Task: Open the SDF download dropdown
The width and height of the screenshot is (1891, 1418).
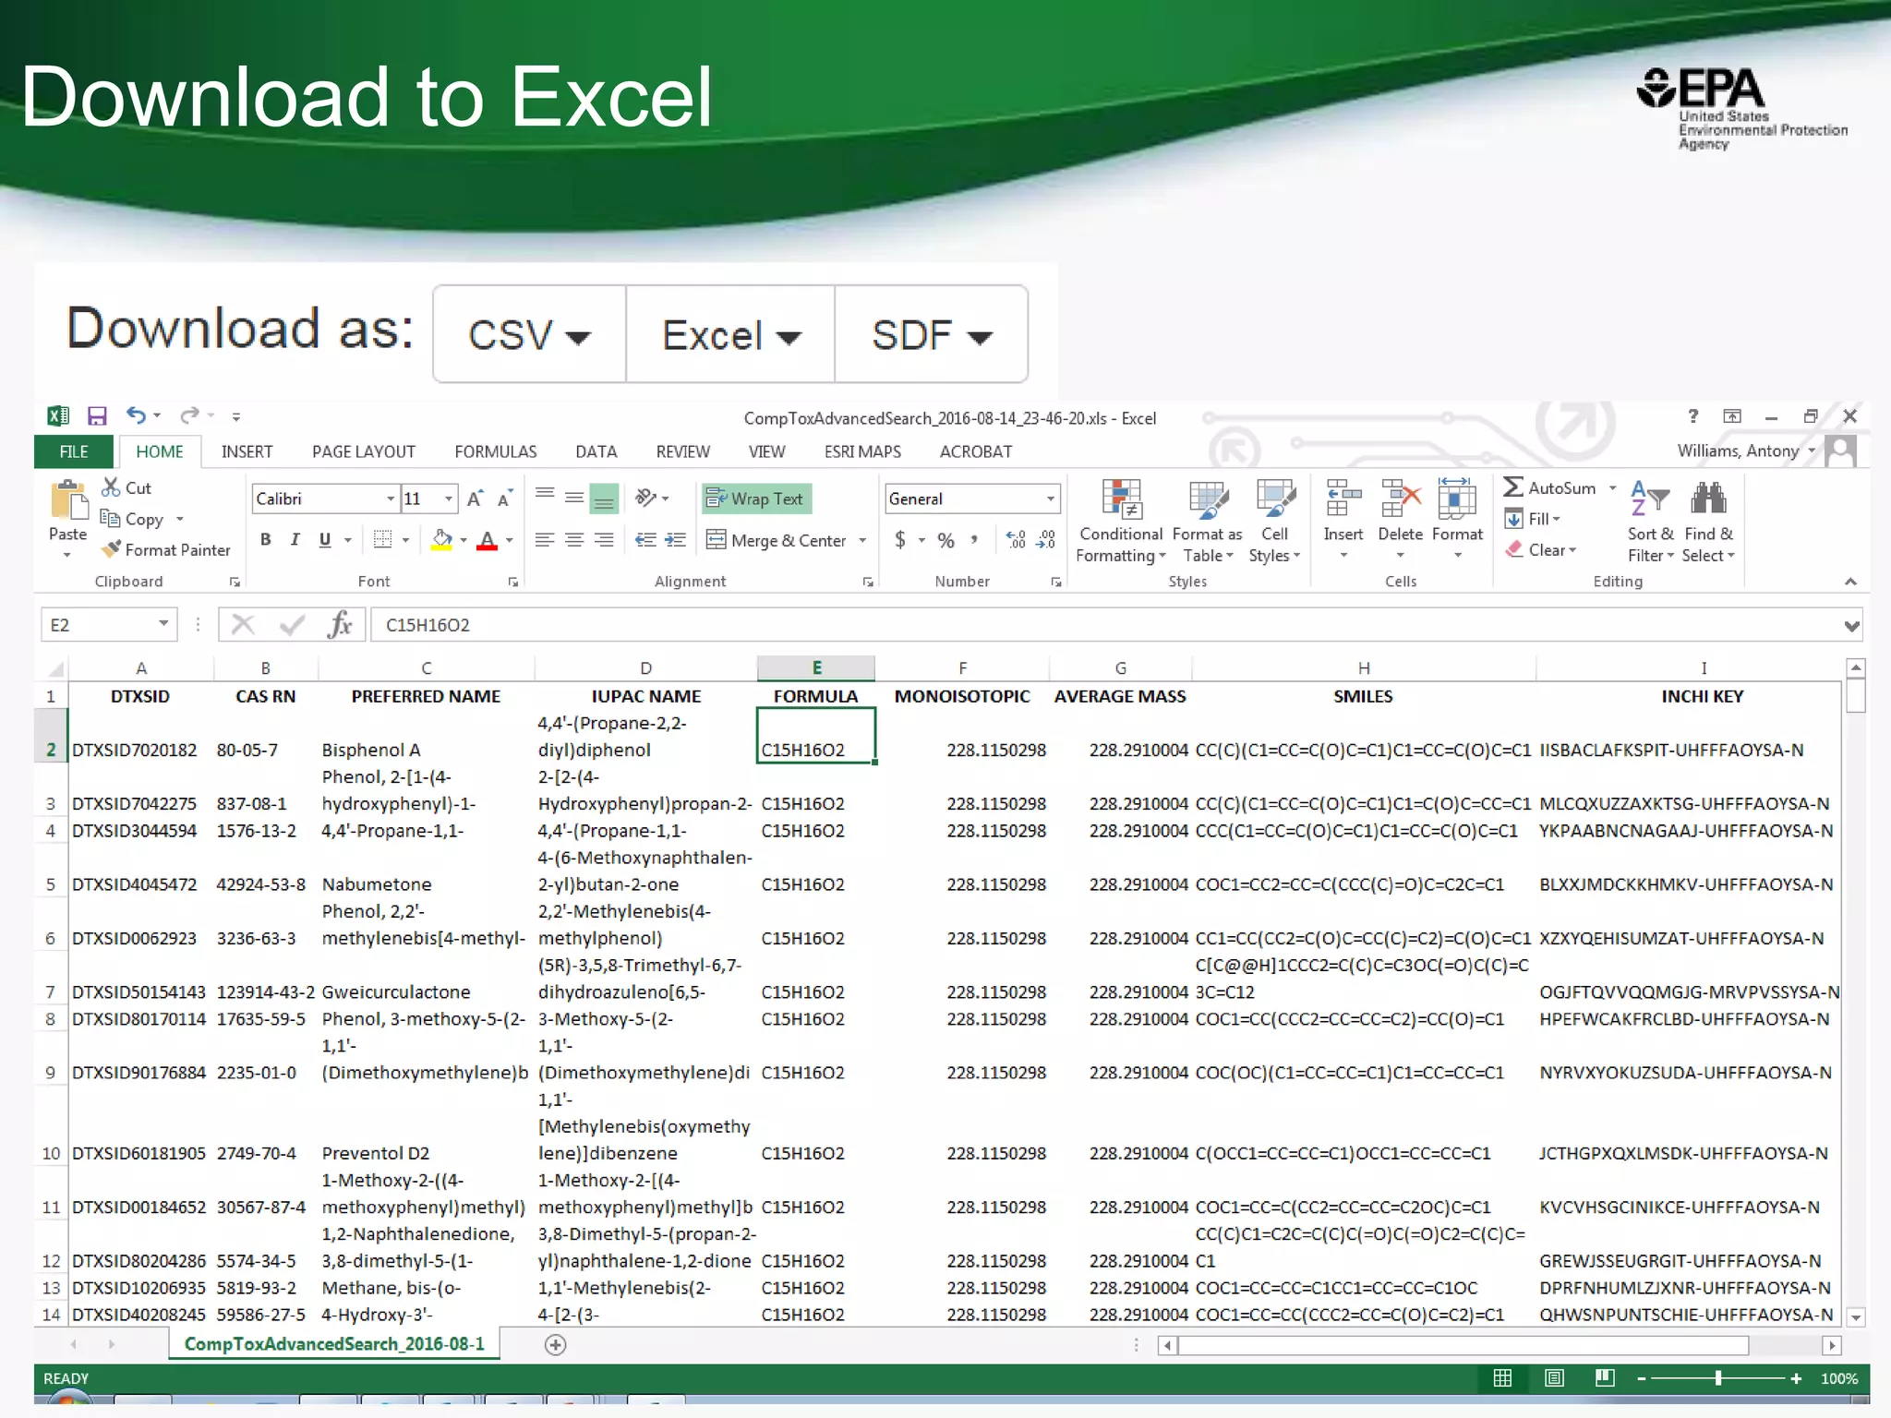Action: tap(931, 334)
